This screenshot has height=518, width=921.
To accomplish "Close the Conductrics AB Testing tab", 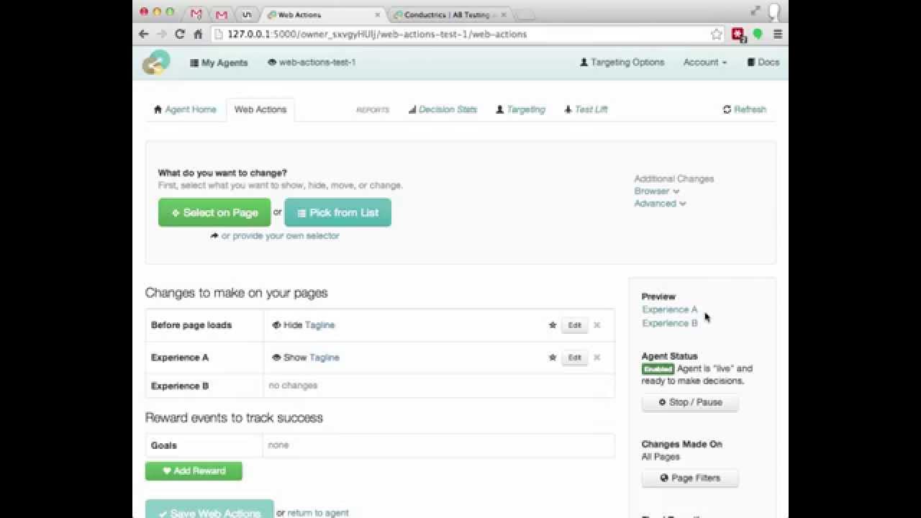I will click(503, 14).
